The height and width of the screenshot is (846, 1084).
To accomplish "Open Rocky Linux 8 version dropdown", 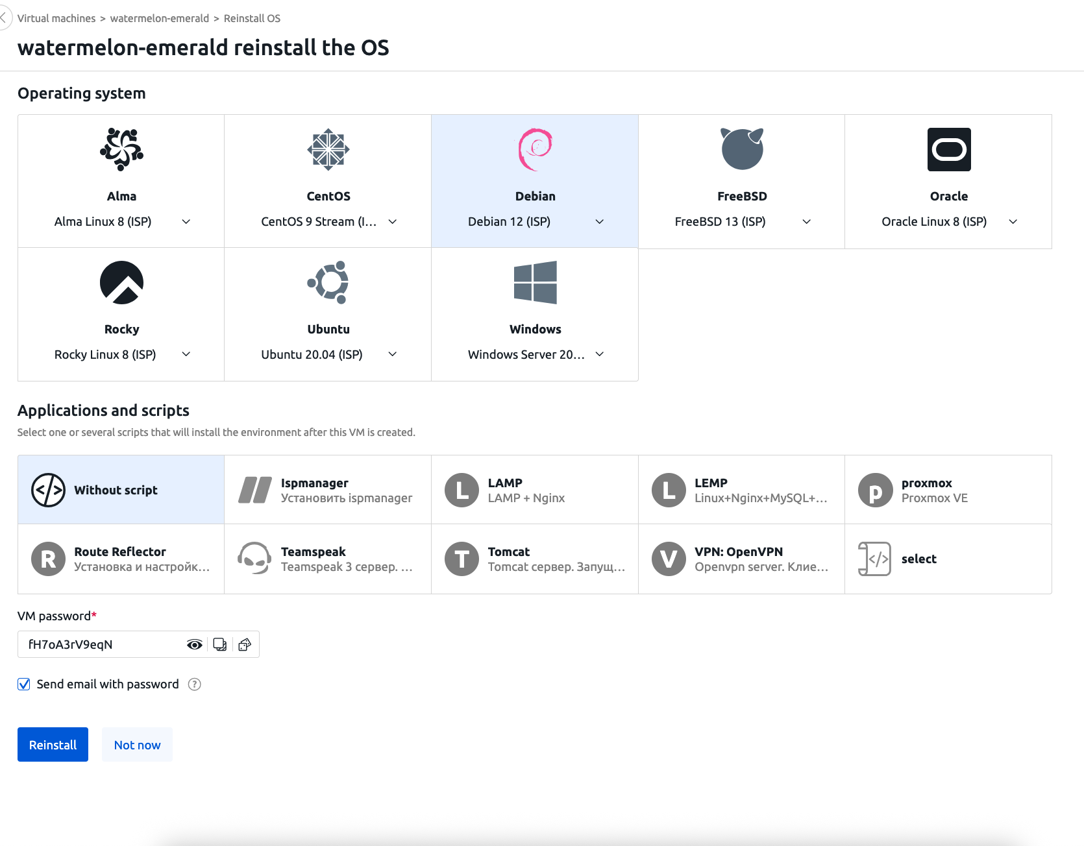I will [x=186, y=354].
